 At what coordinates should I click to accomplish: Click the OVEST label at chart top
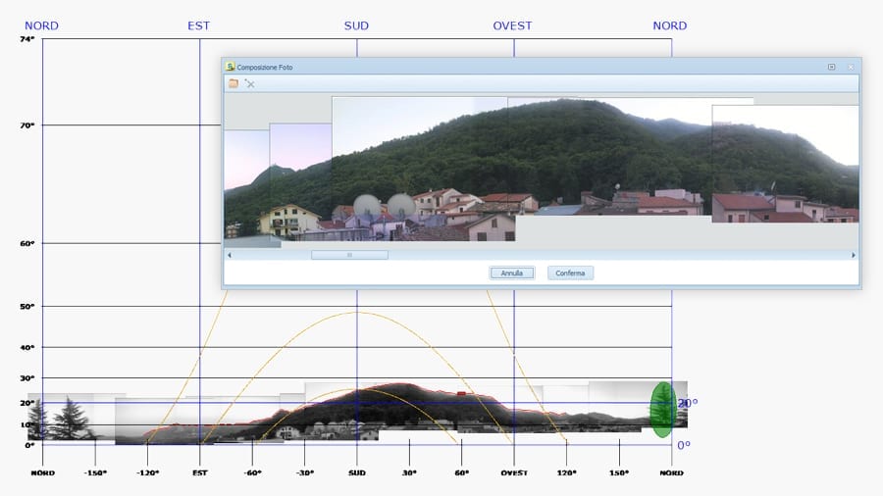[513, 25]
